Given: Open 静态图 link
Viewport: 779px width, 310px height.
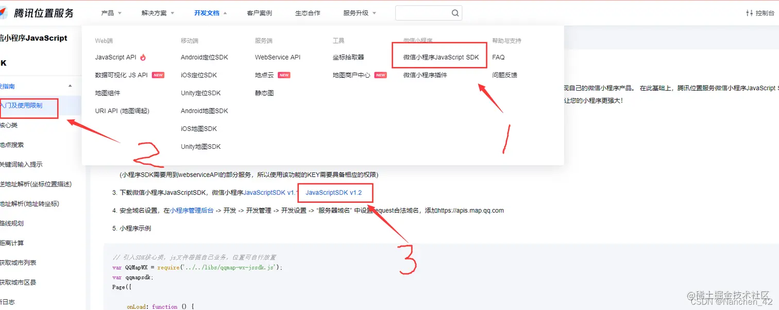Looking at the screenshot, I should click(x=264, y=93).
